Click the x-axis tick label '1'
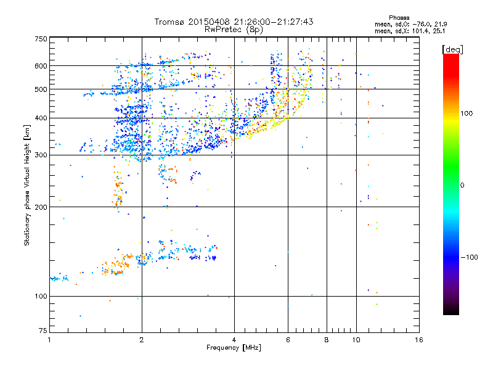The width and height of the screenshot is (493, 370). click(49, 340)
